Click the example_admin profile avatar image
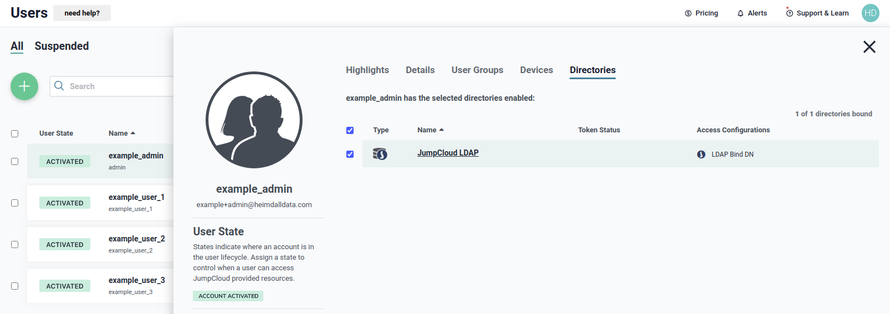The image size is (890, 314). 254,120
